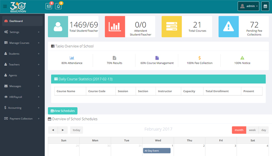Click the HR/Payroll eye icon

[6, 97]
